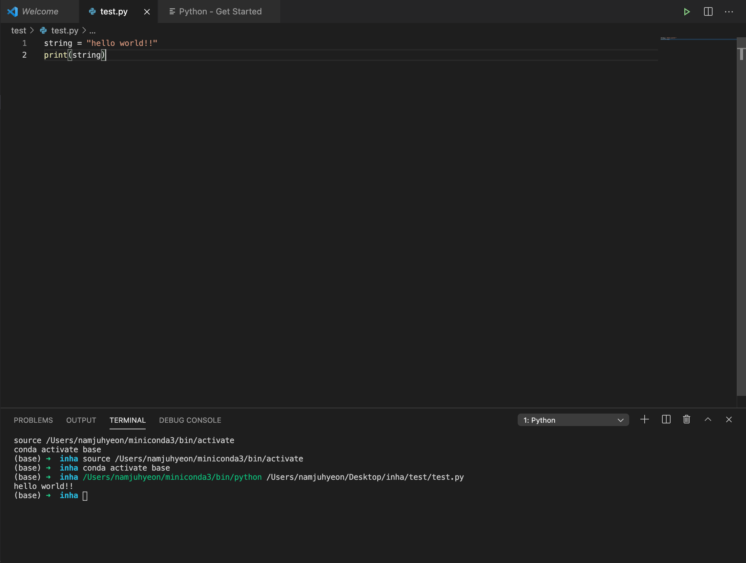Maximize panel size with chevron up
Viewport: 746px width, 563px height.
(708, 419)
